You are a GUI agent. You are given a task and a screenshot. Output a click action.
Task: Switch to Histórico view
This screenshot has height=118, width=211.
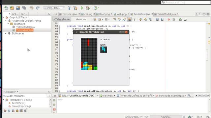[x=81, y=19]
